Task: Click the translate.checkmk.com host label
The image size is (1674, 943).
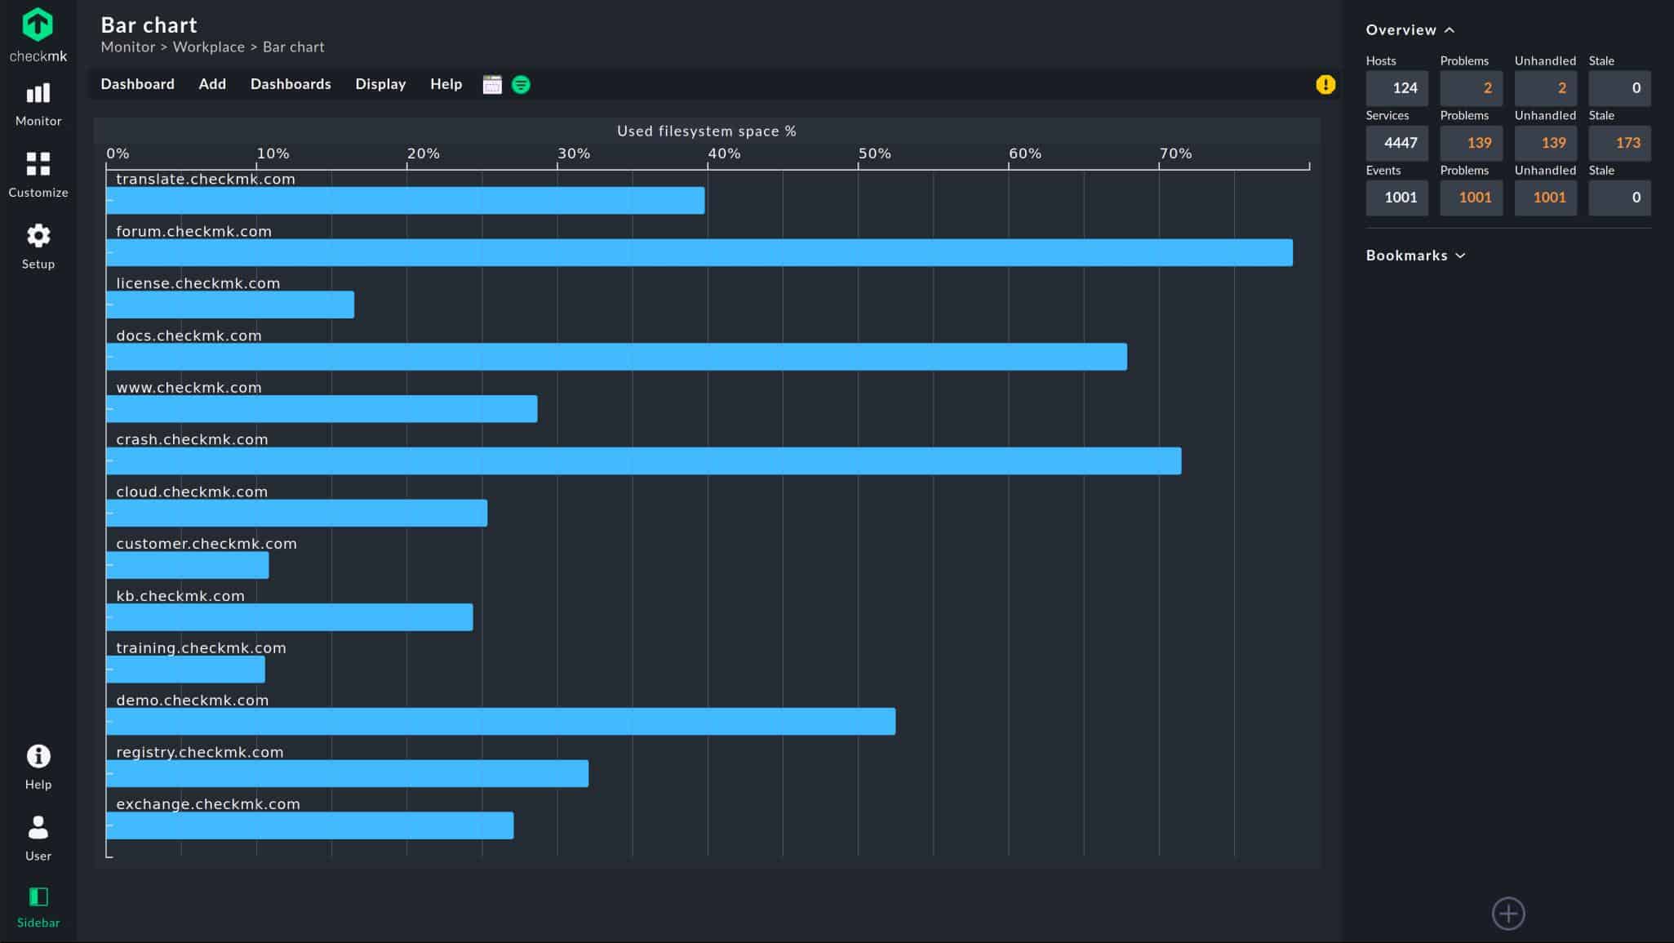Action: pos(206,179)
